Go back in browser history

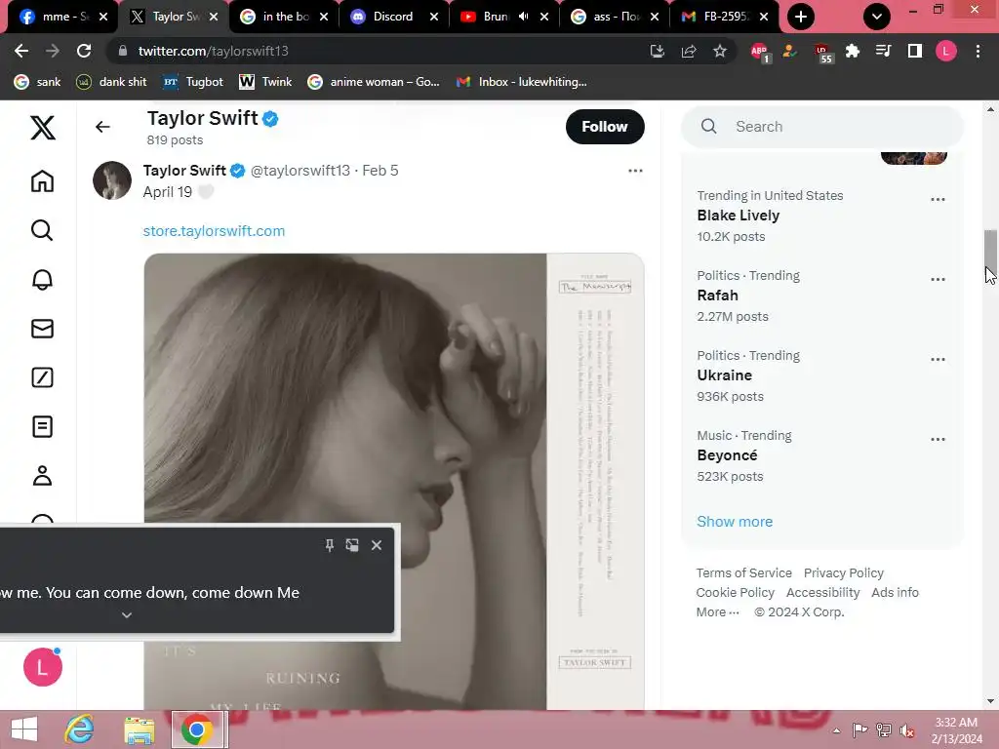[21, 51]
